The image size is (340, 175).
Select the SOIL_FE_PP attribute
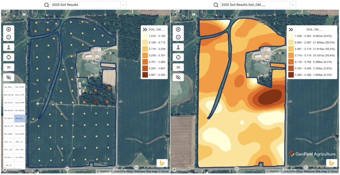[x=9, y=103]
